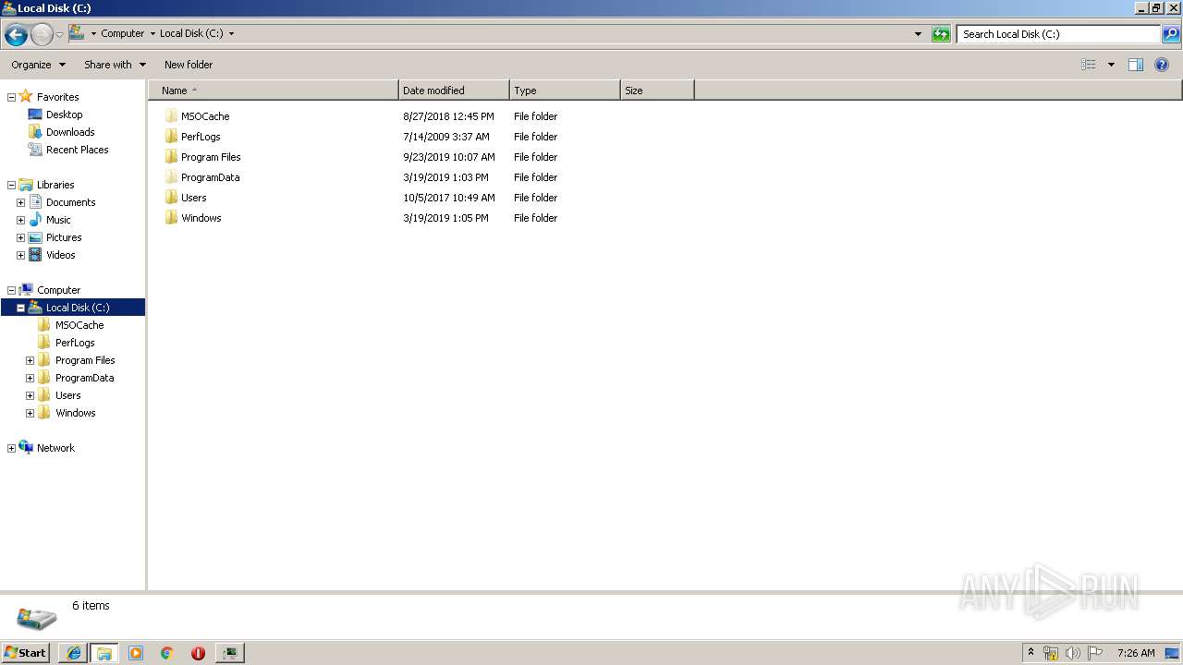Collapse the Favorites group
Image resolution: width=1183 pixels, height=665 pixels.
click(x=11, y=97)
